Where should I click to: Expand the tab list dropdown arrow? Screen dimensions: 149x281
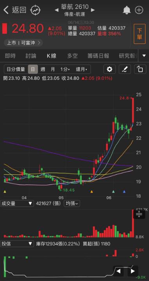coord(144,56)
